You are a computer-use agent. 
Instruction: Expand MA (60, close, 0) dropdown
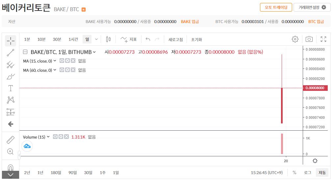[x=55, y=70]
